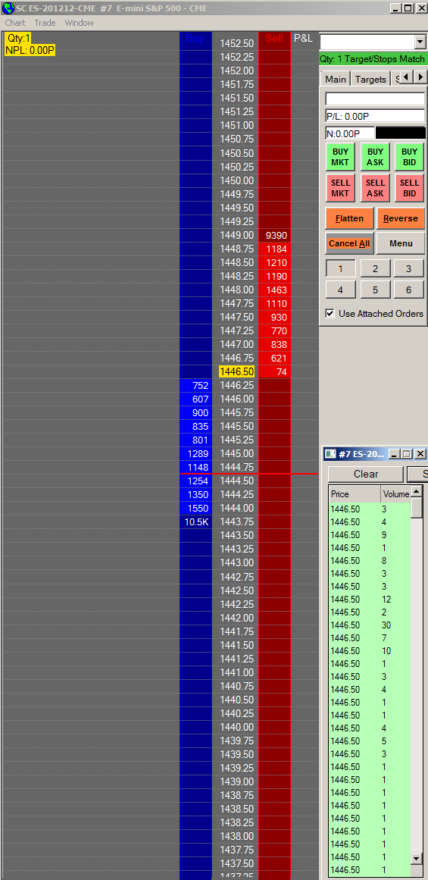Click the SELL MKT button
The image size is (428, 880).
click(340, 188)
